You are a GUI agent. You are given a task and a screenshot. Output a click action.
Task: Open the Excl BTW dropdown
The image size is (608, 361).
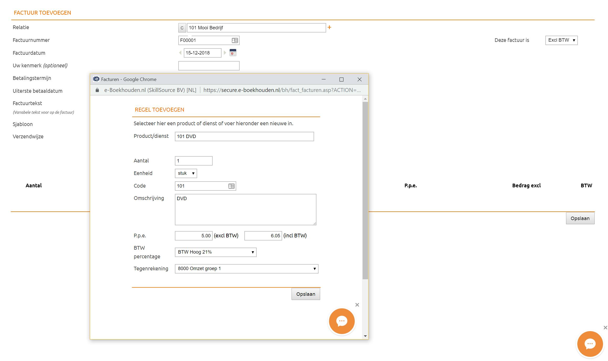[561, 40]
